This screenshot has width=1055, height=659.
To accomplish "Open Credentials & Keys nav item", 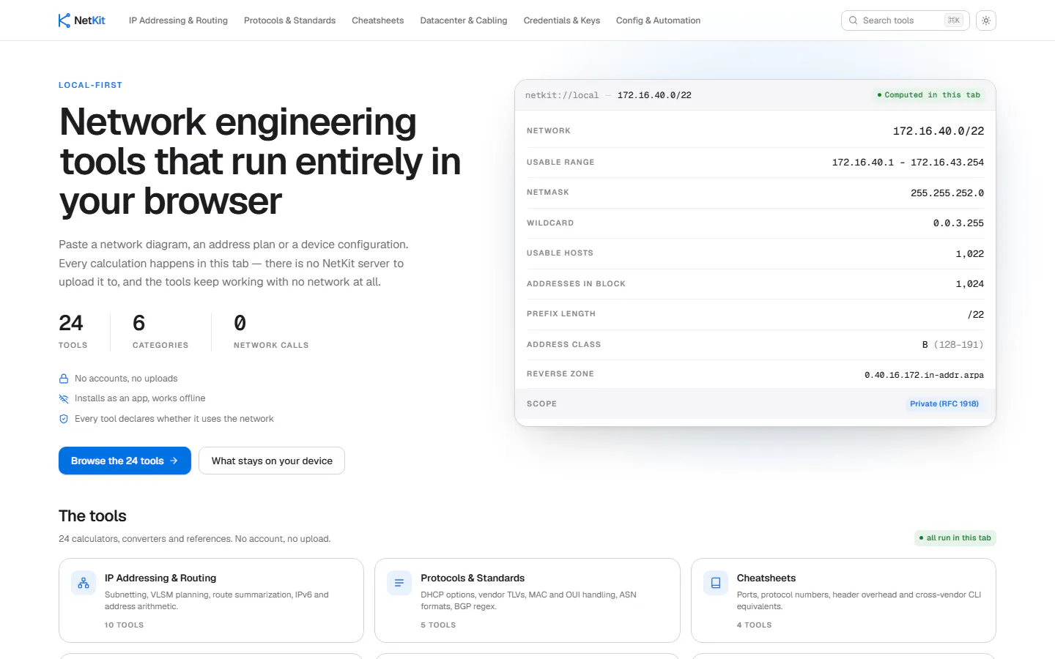I will click(x=562, y=21).
